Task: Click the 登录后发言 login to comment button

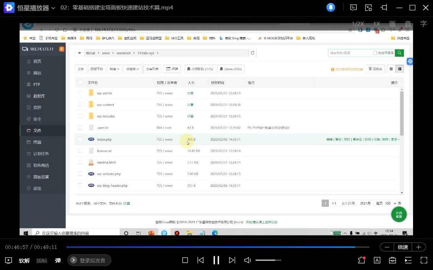Action: coord(89,260)
